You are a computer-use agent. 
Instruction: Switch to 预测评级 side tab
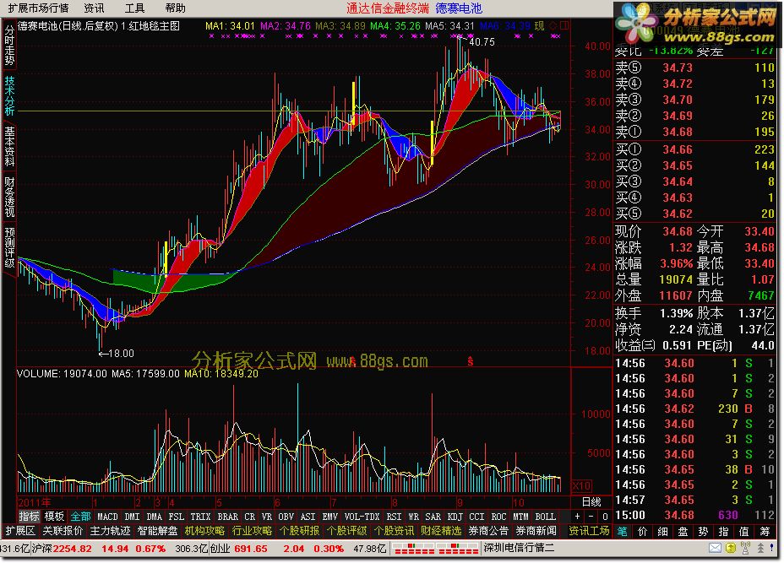9,247
